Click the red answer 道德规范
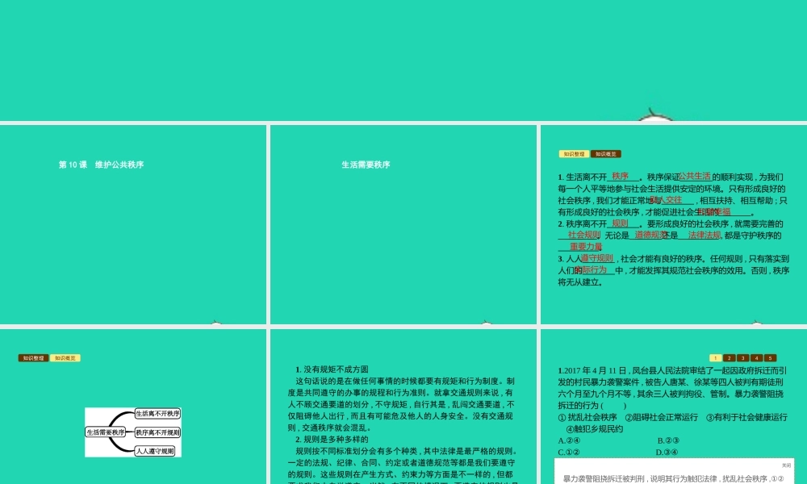This screenshot has width=807, height=484. [650, 235]
